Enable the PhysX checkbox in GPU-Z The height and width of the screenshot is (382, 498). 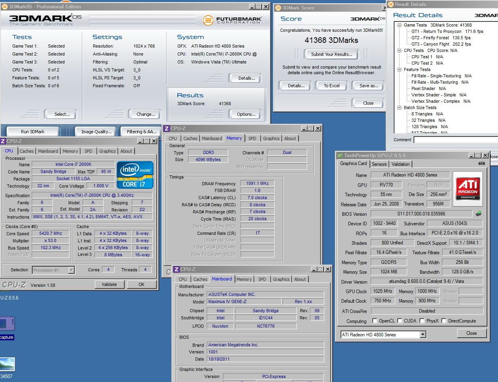(422, 321)
